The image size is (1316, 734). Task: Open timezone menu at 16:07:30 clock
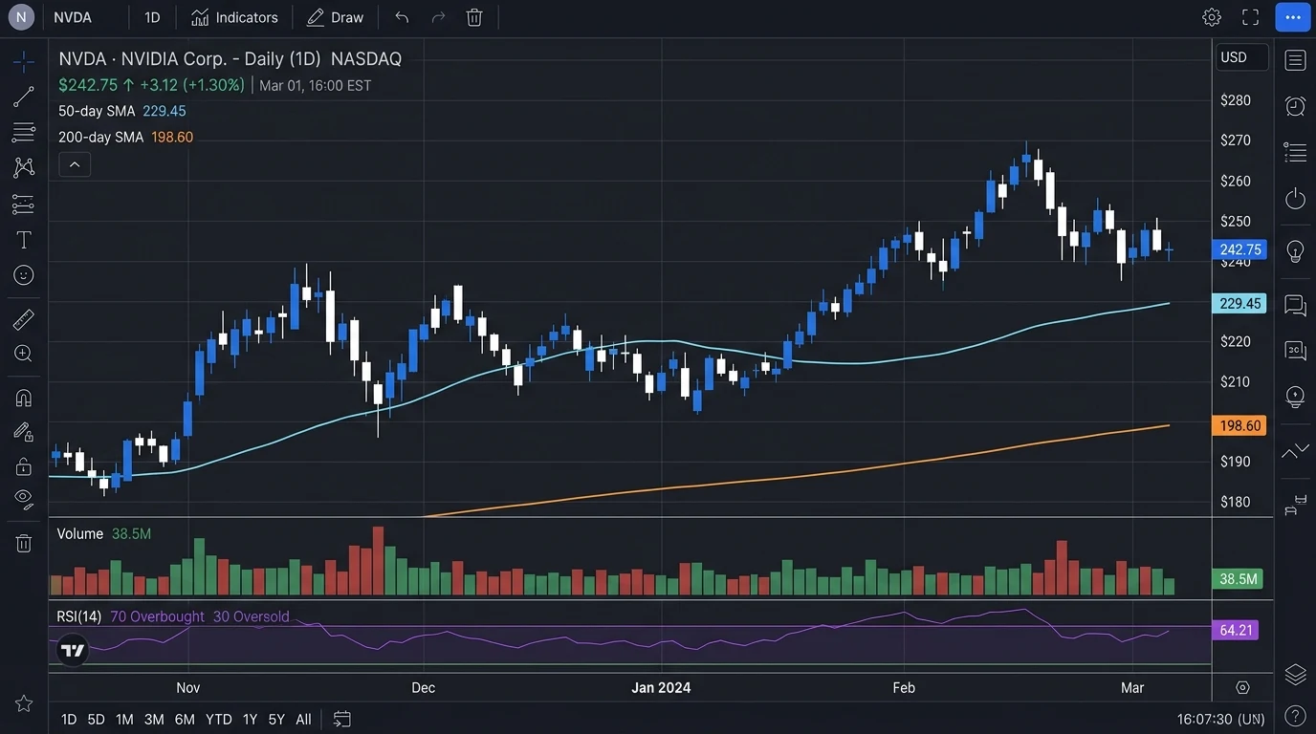[1220, 719]
